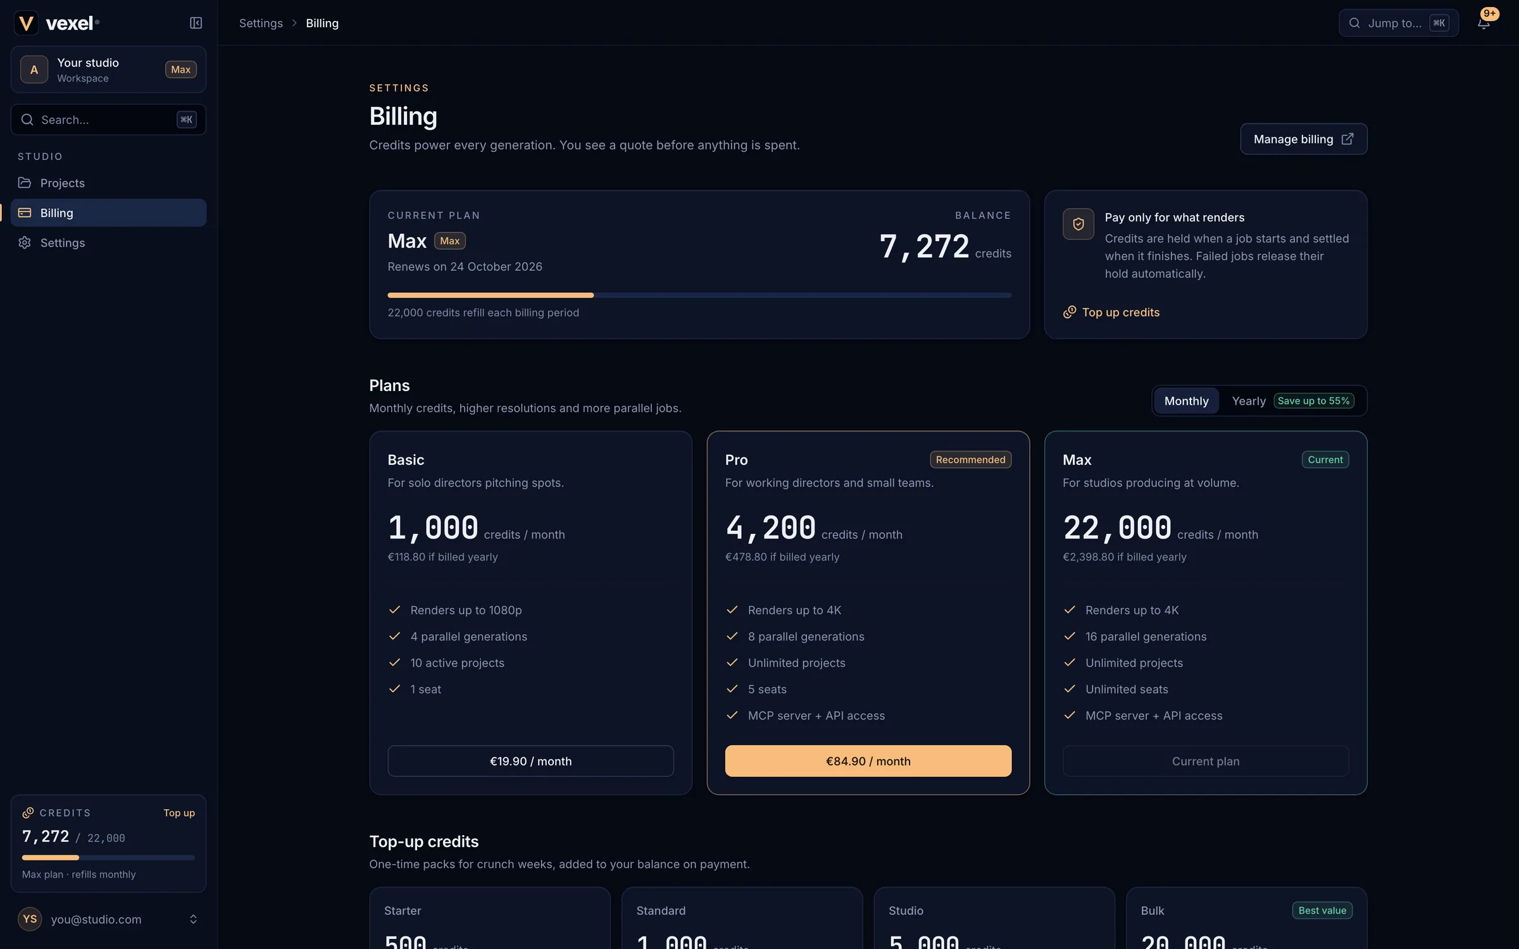The image size is (1519, 949).
Task: Open the Your studio workspace selector
Action: point(108,70)
